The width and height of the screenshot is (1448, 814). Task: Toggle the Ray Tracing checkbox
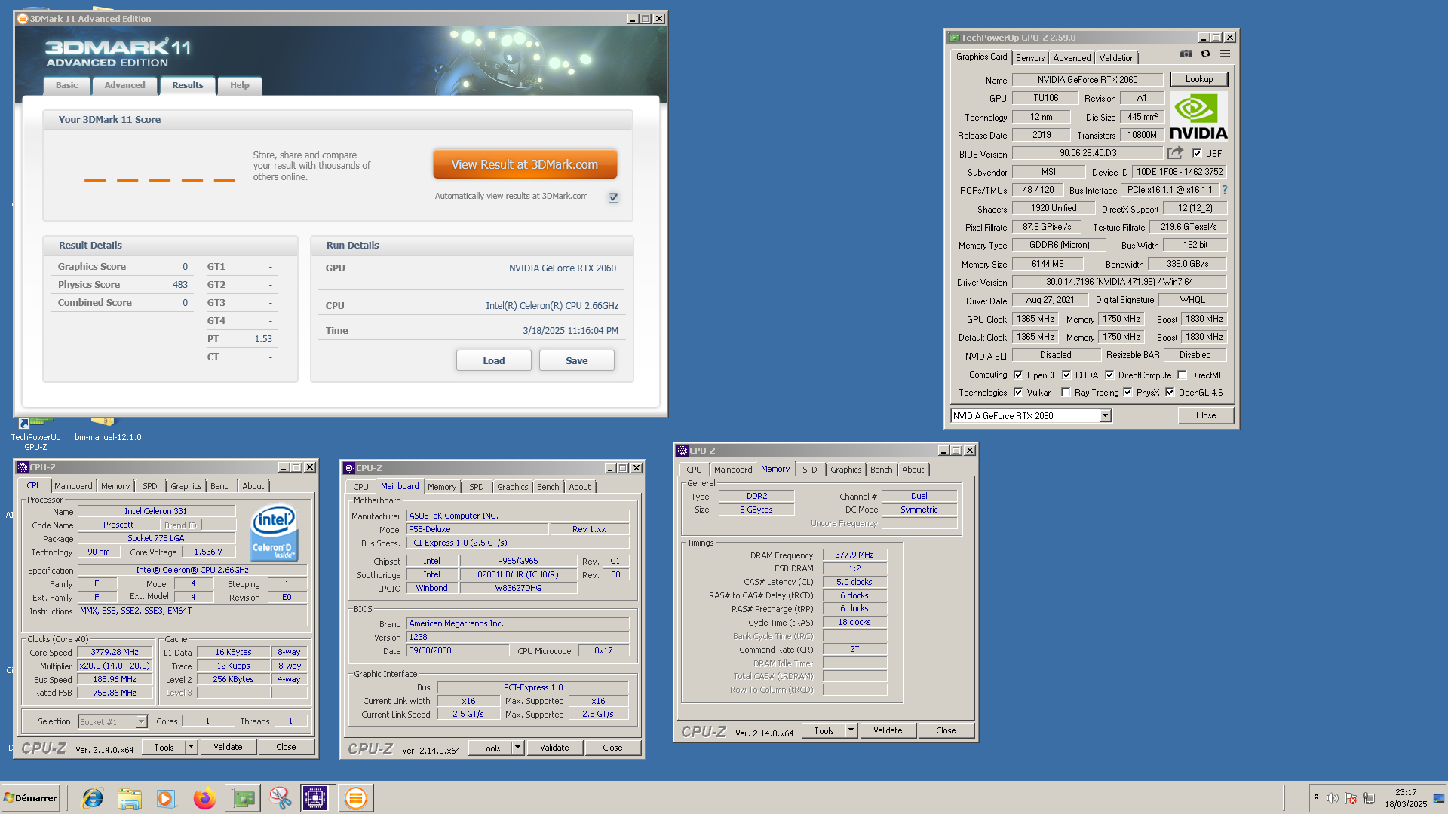(1066, 393)
